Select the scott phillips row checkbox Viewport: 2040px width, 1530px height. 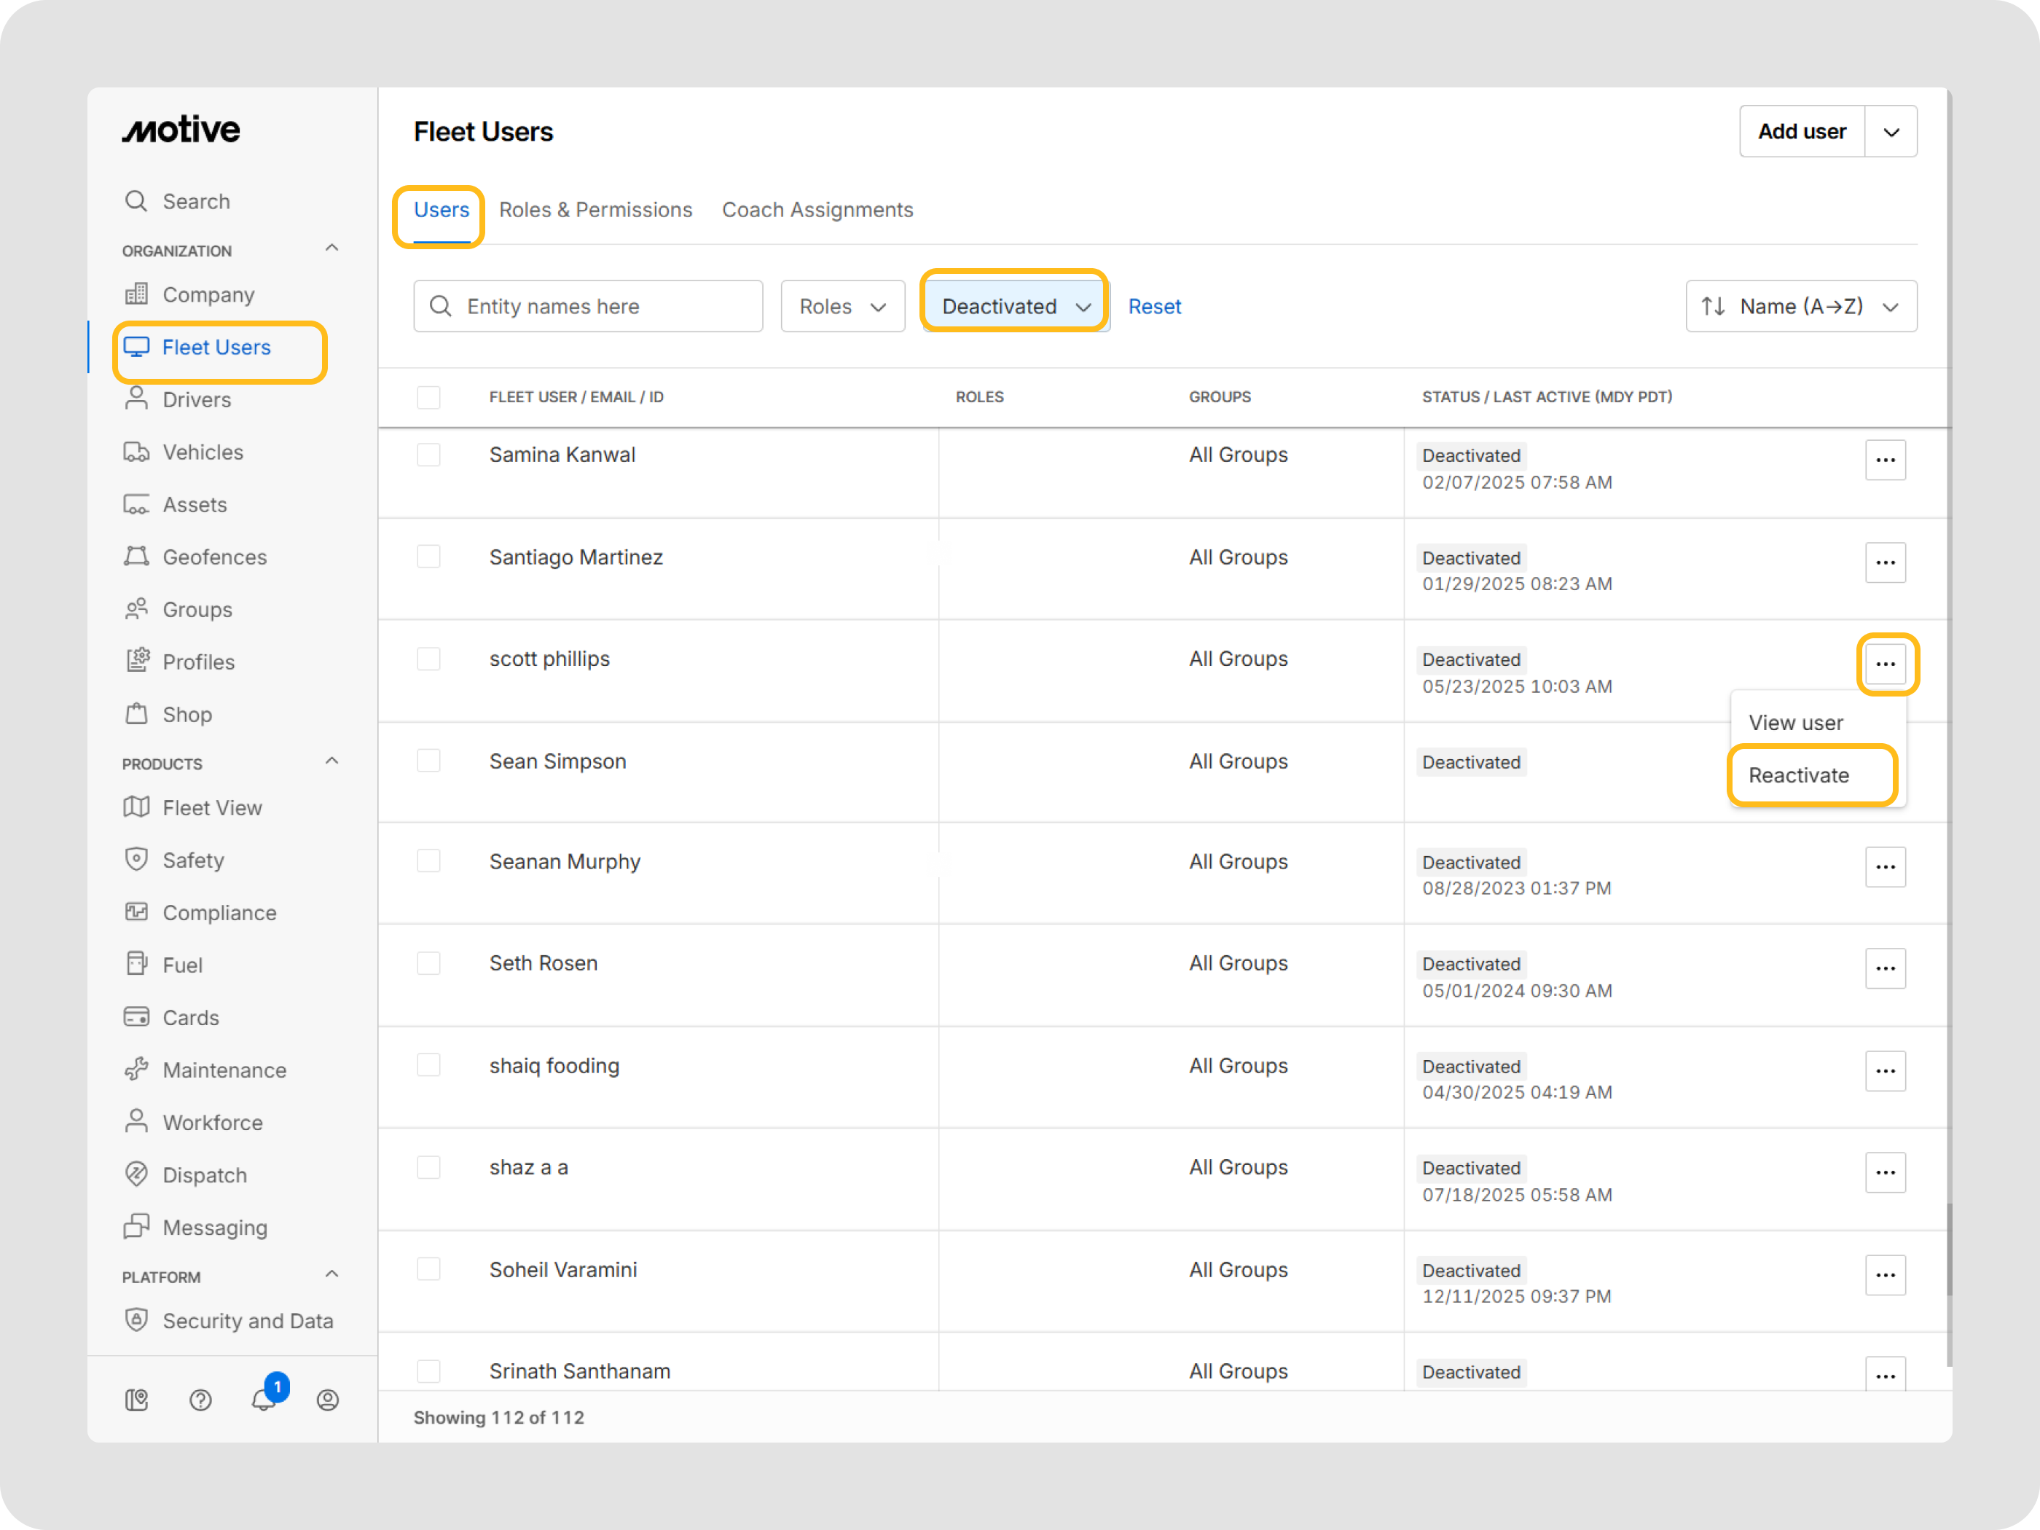428,659
